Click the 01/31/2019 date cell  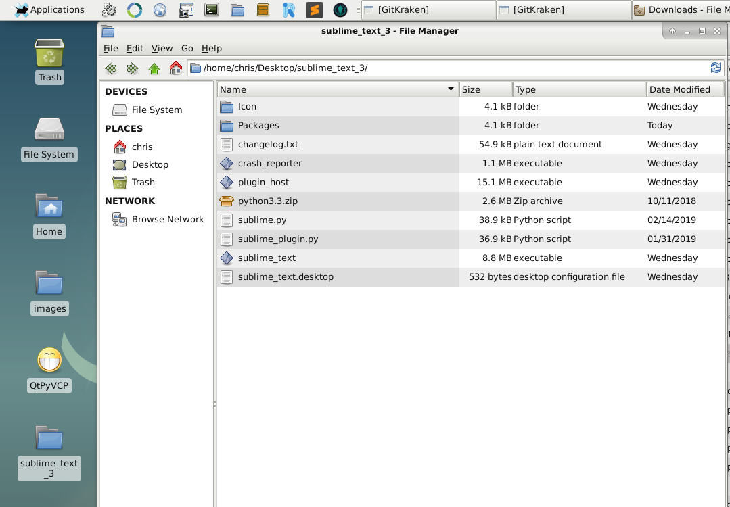pyautogui.click(x=672, y=239)
